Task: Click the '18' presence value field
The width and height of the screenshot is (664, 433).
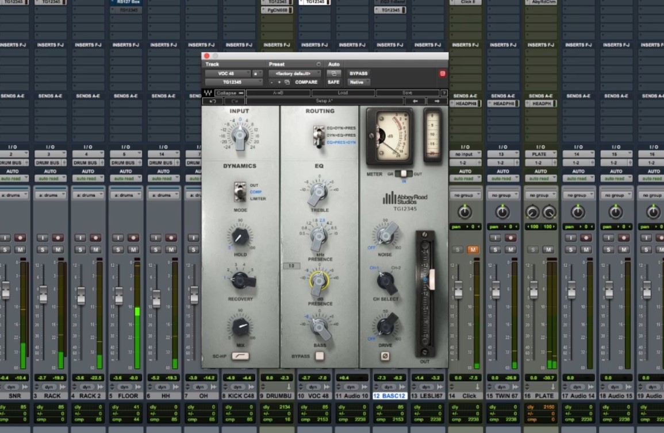Action: 291,266
